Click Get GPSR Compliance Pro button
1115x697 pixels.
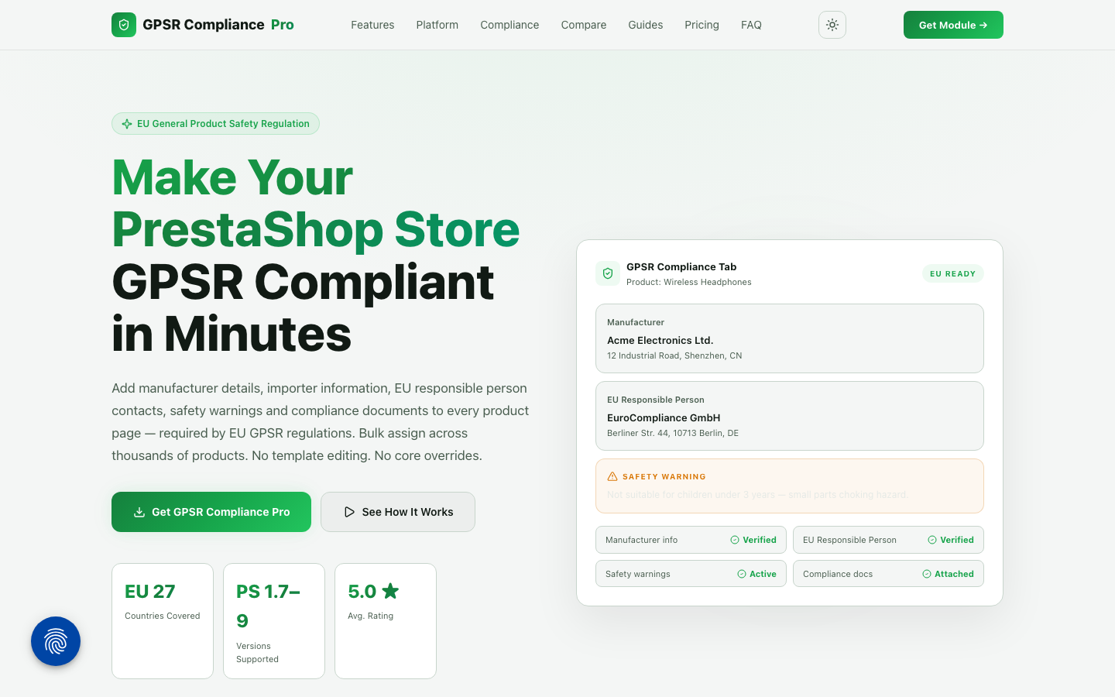(x=211, y=512)
